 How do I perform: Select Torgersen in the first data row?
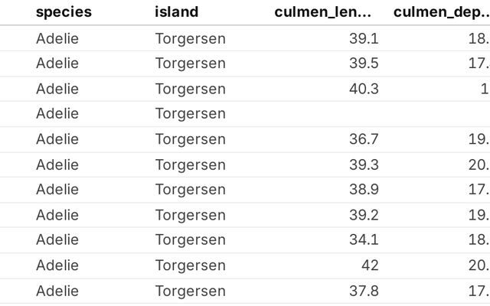(x=190, y=38)
